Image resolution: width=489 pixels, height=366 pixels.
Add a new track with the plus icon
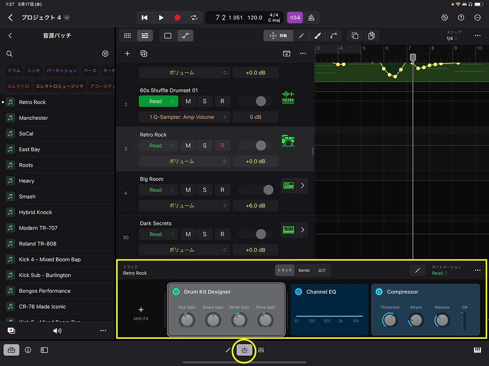point(127,54)
